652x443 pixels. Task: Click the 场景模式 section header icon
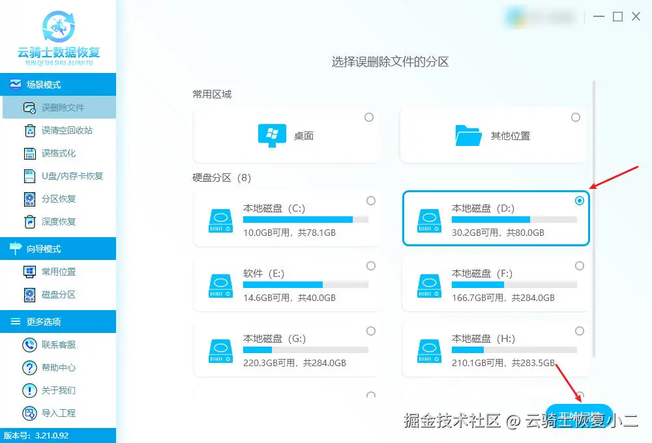click(x=16, y=84)
